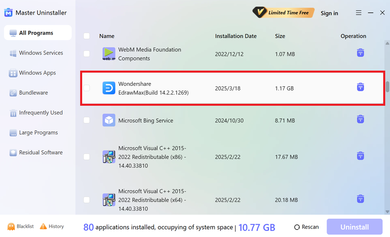This screenshot has width=390, height=237.
Task: Click the '1.17 GB' size value
Action: click(x=284, y=89)
